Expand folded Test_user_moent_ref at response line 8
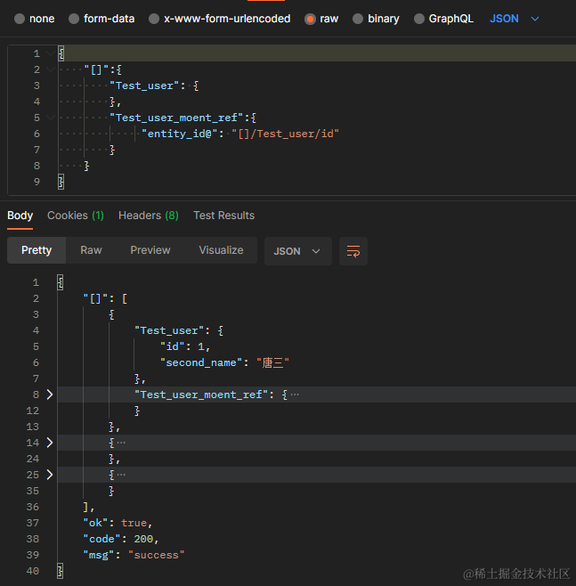 (50, 395)
